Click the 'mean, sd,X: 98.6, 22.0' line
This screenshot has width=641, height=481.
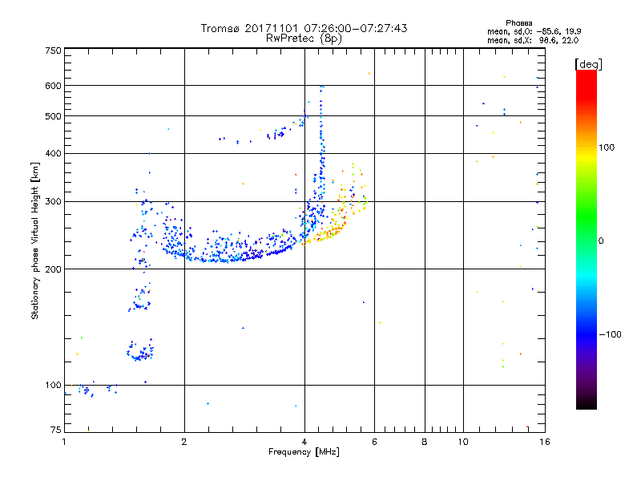(533, 40)
